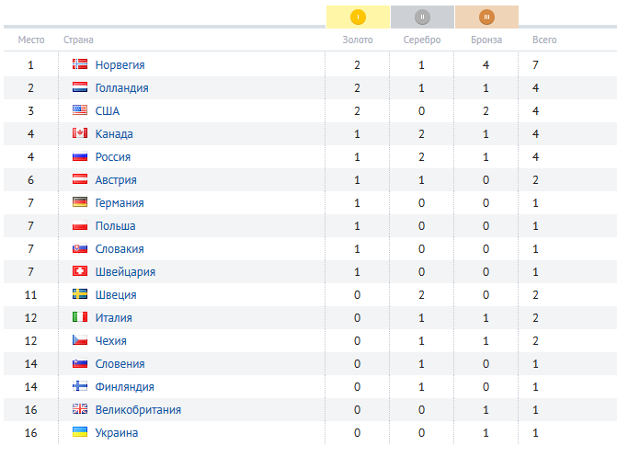
Task: Click the Switzerland flag icon
Action: 80,271
